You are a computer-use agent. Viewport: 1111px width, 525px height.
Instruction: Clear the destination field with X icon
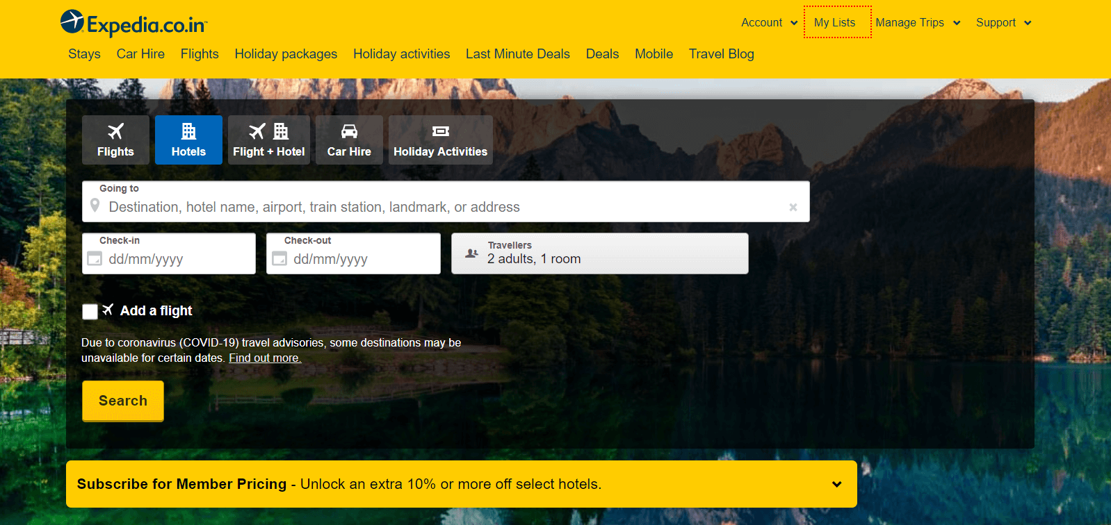[x=793, y=208]
